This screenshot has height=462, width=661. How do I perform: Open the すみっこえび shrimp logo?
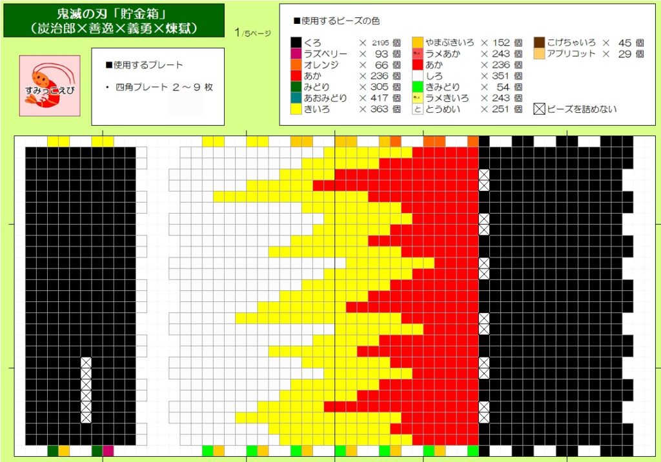tap(50, 86)
